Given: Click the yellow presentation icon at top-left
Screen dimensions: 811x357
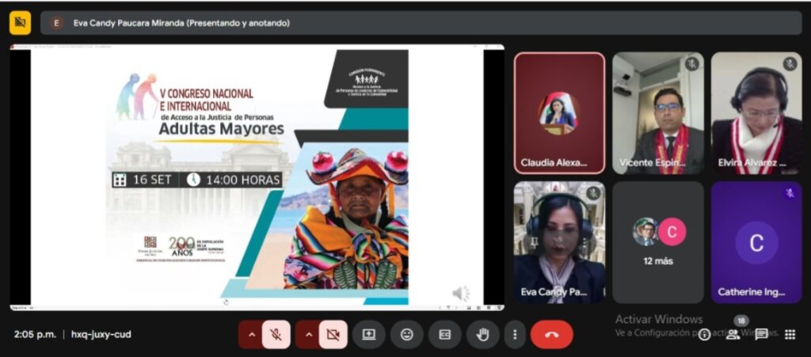Looking at the screenshot, I should 20,23.
